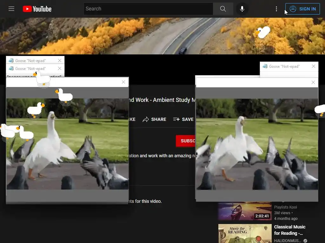Image resolution: width=325 pixels, height=243 pixels.
Task: Click the red SUBSCRIBE button
Action: [x=185, y=141]
